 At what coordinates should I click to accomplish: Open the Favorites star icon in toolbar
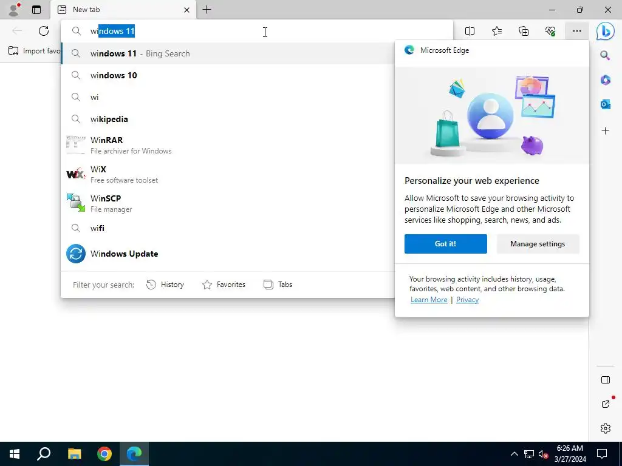point(497,31)
